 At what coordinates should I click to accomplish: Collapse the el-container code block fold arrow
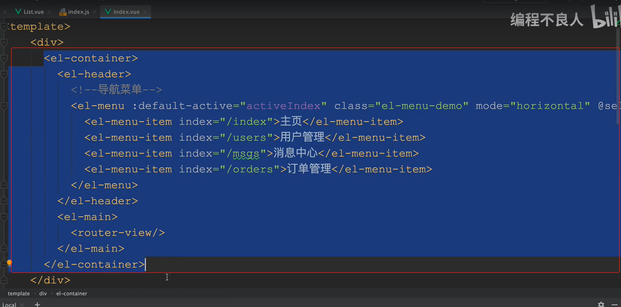[4, 58]
